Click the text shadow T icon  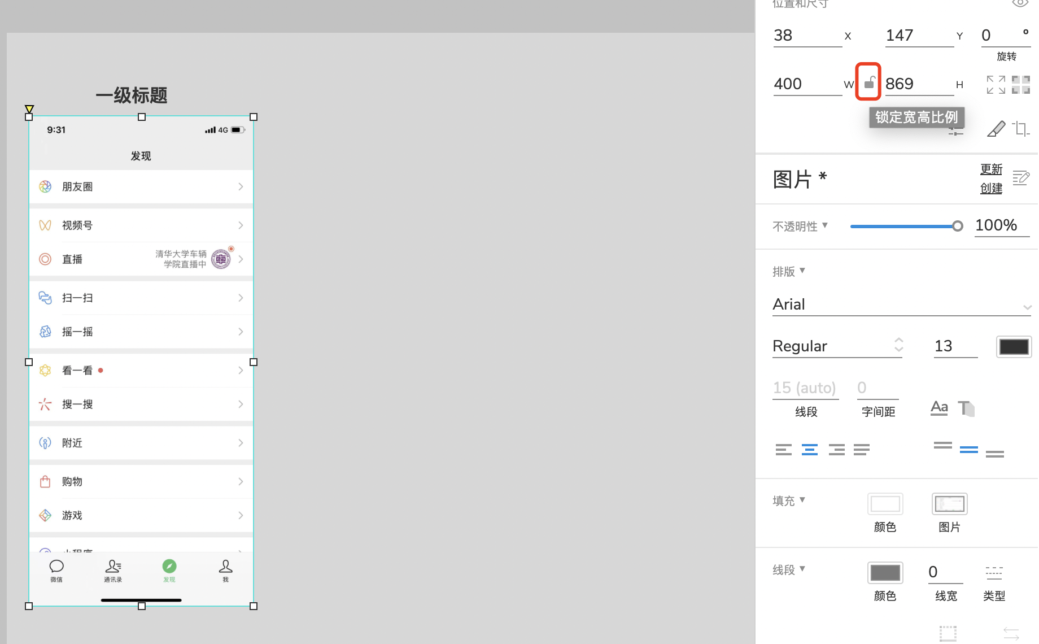click(966, 408)
